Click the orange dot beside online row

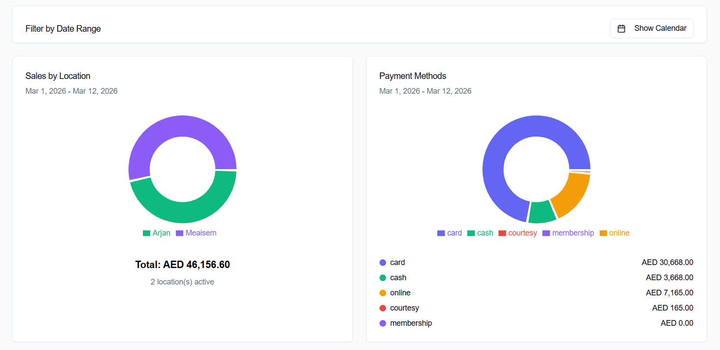tap(383, 293)
